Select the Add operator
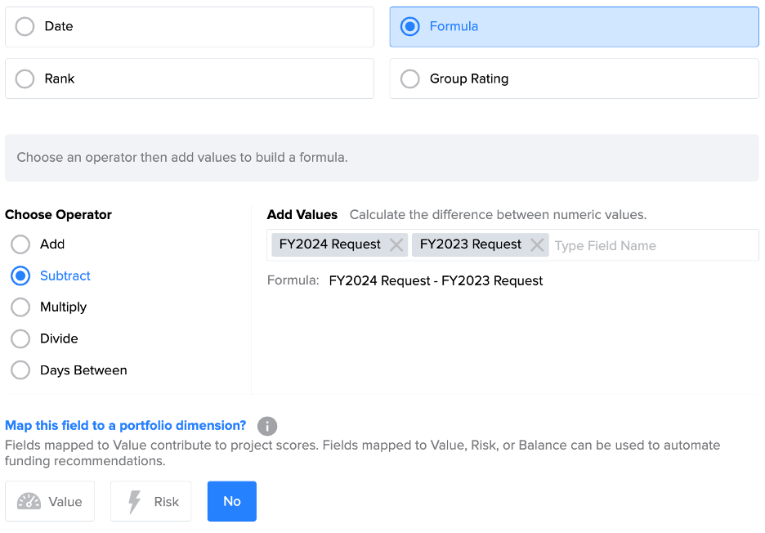The image size is (765, 533). (x=20, y=244)
